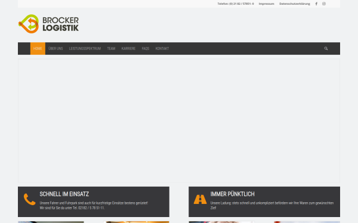The height and width of the screenshot is (223, 358).
Task: Select the Home menu item
Action: tap(38, 49)
